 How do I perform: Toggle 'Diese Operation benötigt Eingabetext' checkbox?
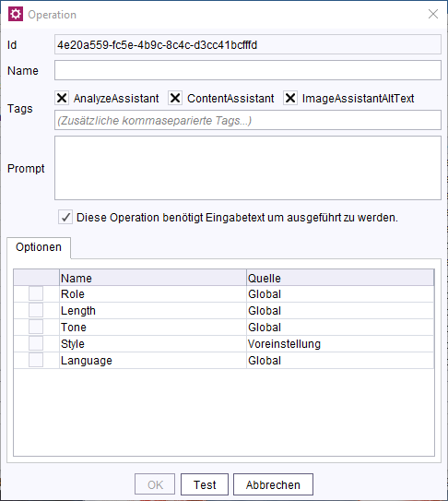click(65, 217)
